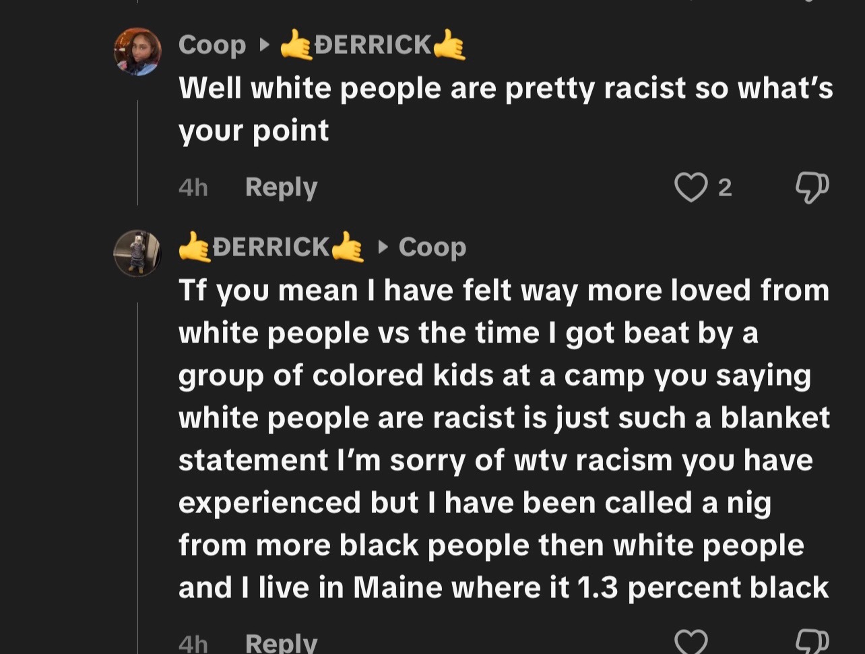865x654 pixels.
Task: Click Reply under Coop's comment
Action: click(281, 187)
